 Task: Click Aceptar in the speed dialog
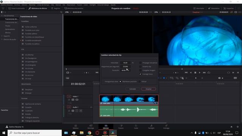149,89
